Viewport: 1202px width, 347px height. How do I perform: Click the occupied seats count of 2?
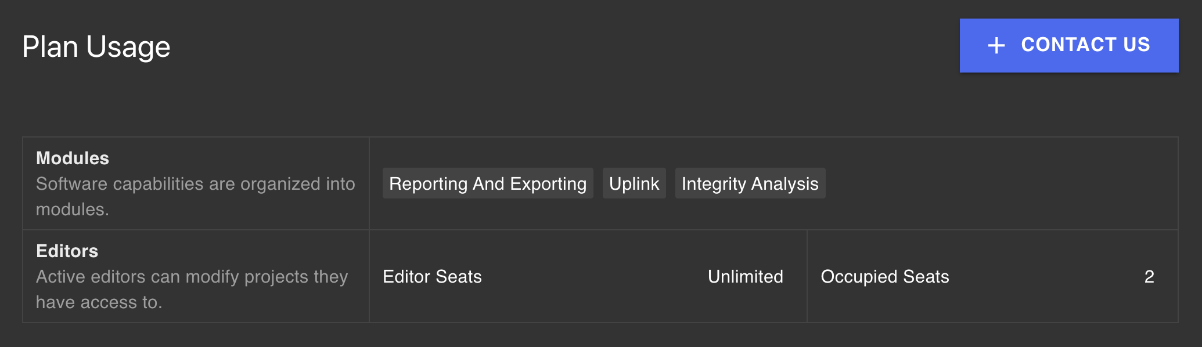tap(1149, 276)
